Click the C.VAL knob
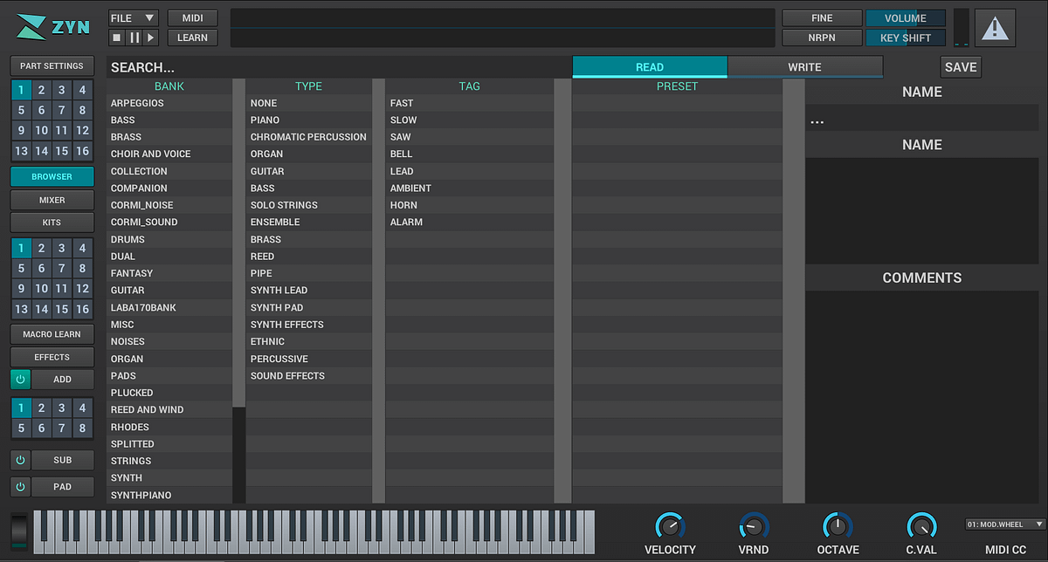The image size is (1048, 562). pos(921,525)
